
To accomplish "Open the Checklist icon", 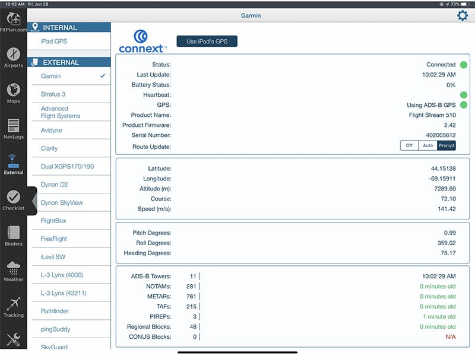I will click(13, 197).
